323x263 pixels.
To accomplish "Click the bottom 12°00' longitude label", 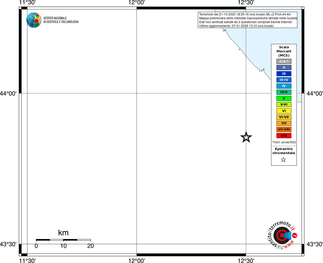I will point(137,260).
